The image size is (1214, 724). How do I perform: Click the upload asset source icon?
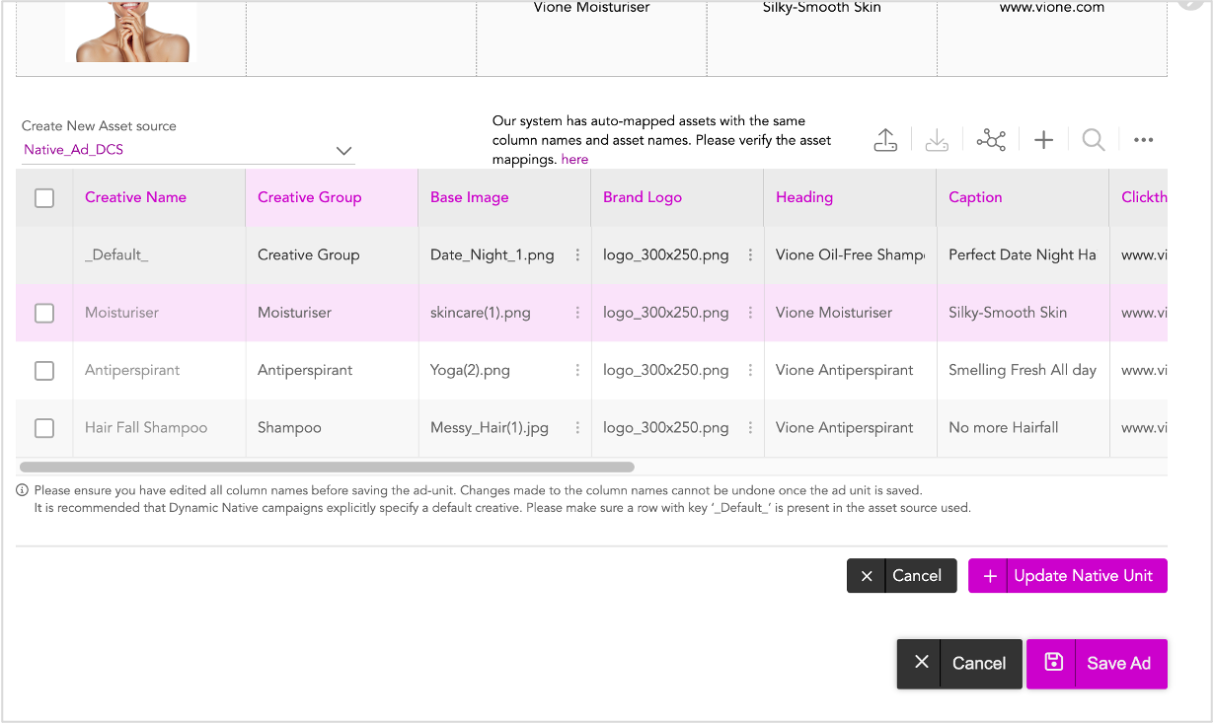coord(885,140)
